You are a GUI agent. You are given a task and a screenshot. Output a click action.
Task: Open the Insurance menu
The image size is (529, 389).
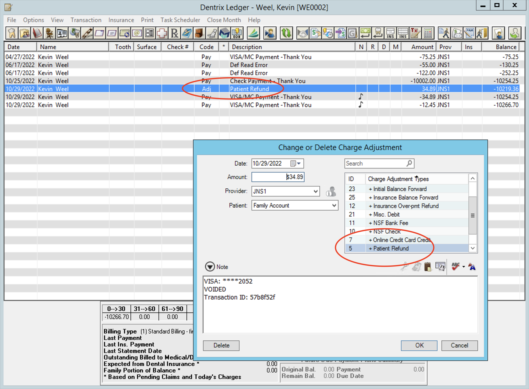click(121, 20)
